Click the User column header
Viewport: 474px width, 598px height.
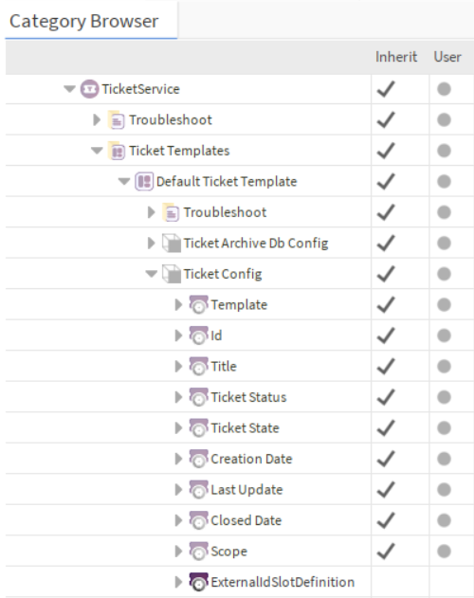pyautogui.click(x=447, y=57)
